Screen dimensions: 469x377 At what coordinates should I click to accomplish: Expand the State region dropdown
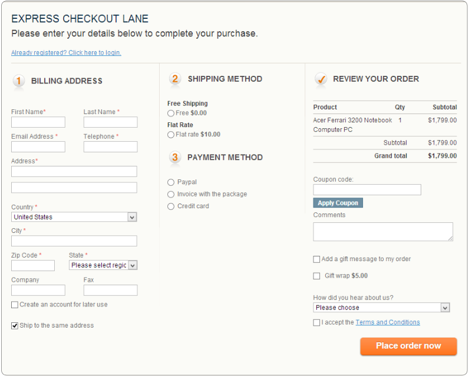pyautogui.click(x=103, y=265)
